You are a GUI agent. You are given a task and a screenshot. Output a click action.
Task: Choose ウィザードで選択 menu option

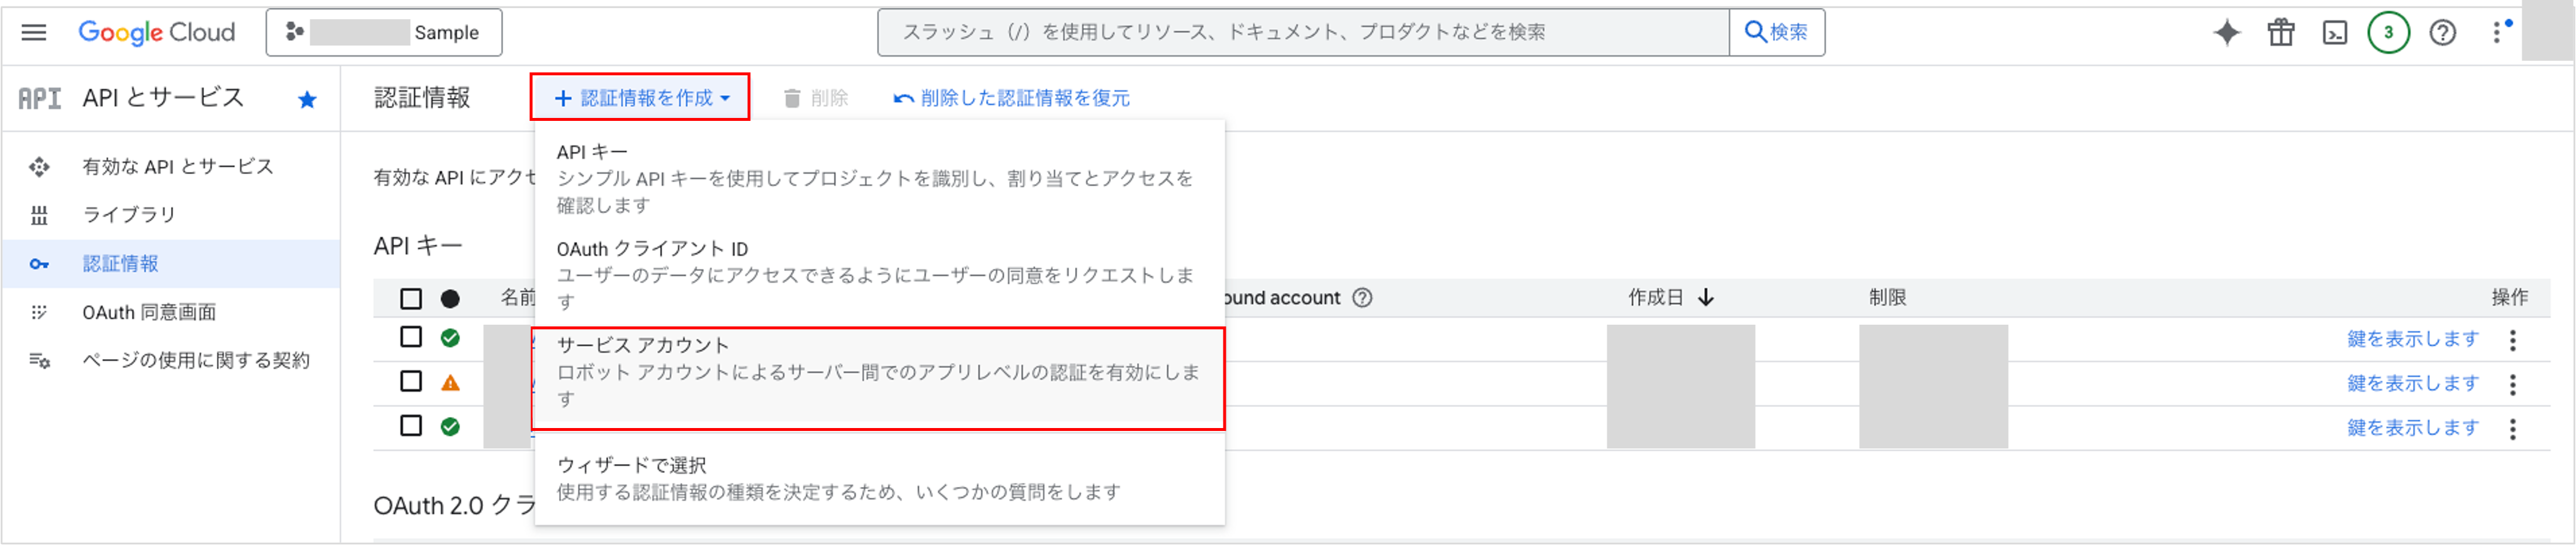coord(879,478)
